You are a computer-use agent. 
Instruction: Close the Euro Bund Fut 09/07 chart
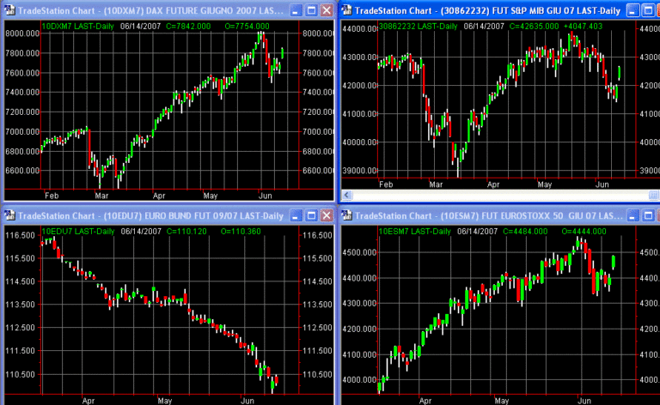(x=326, y=215)
